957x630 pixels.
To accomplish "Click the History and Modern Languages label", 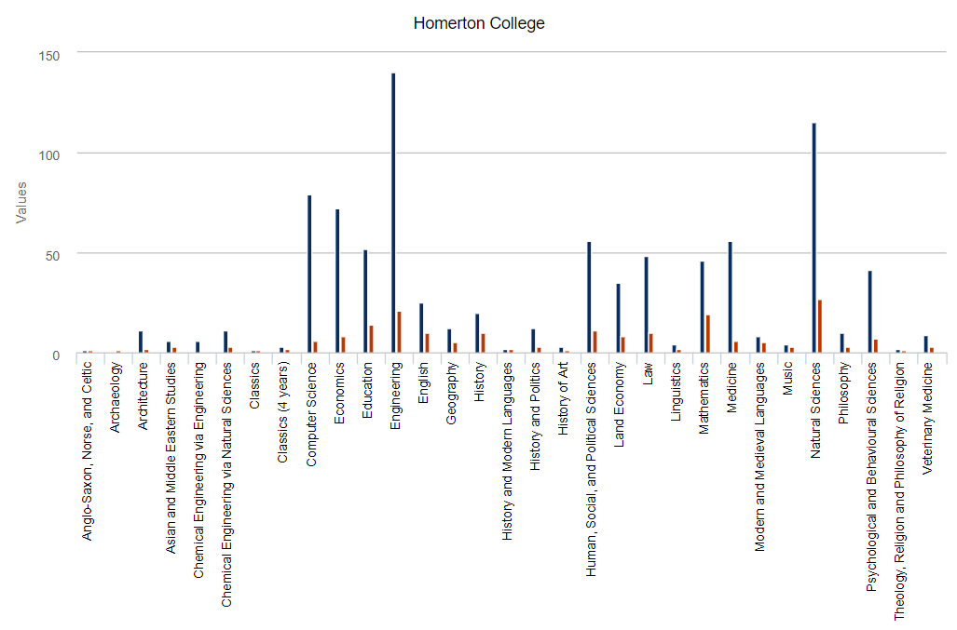I will point(507,451).
